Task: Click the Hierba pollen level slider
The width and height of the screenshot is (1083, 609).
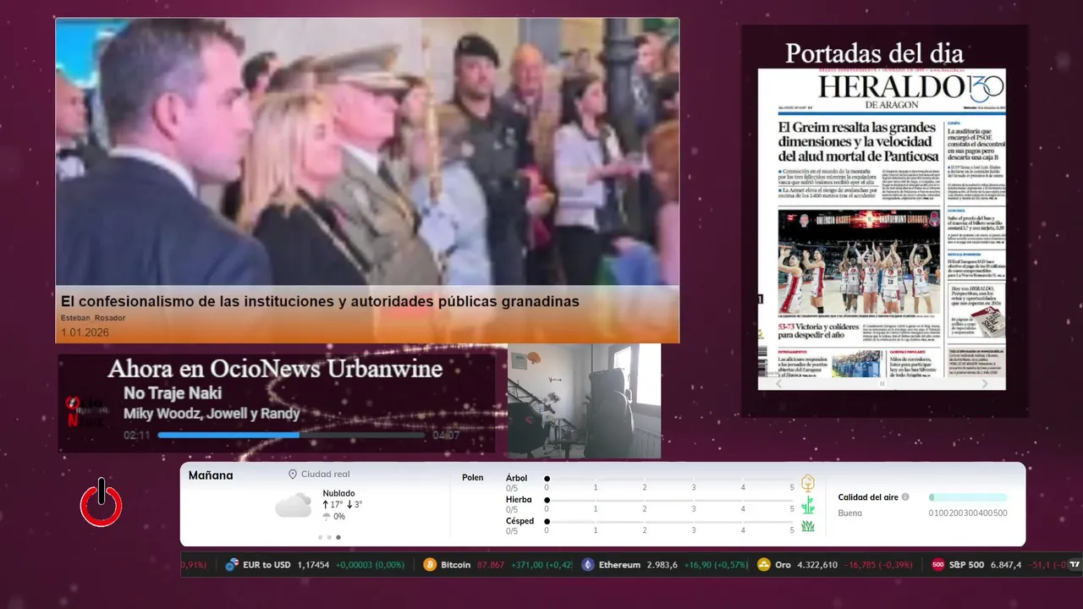Action: 669,500
